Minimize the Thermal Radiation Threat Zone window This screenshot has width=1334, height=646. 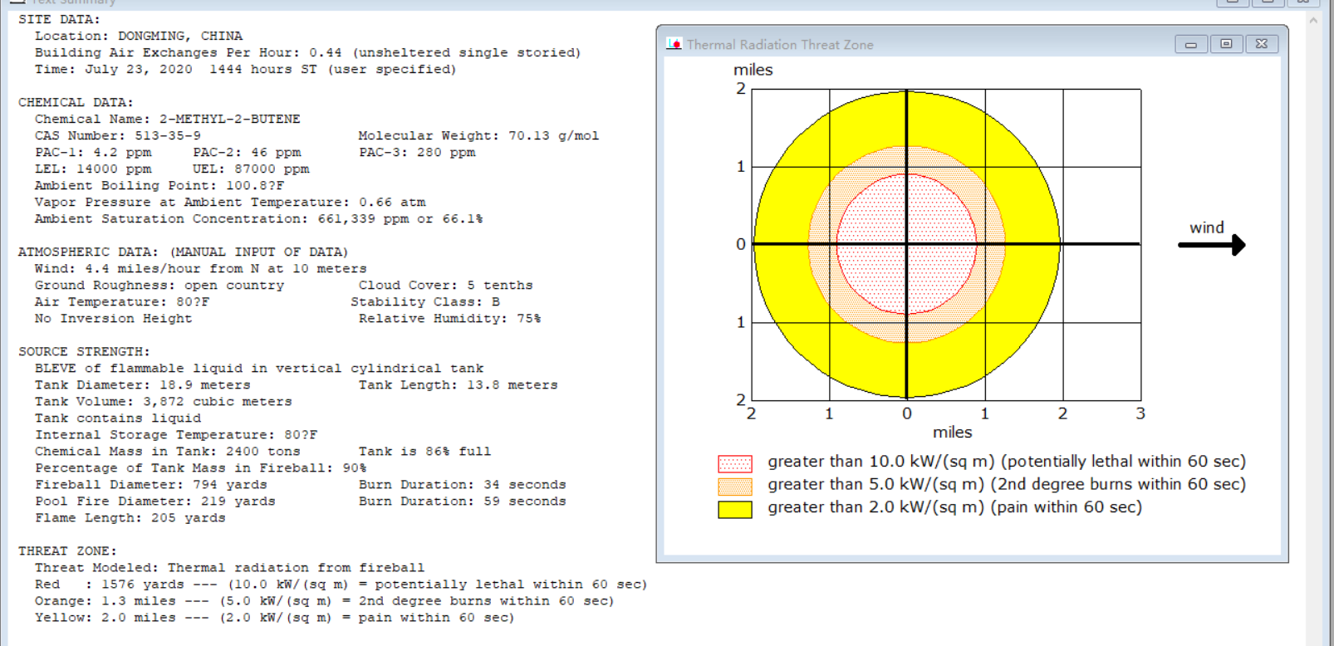[x=1190, y=44]
